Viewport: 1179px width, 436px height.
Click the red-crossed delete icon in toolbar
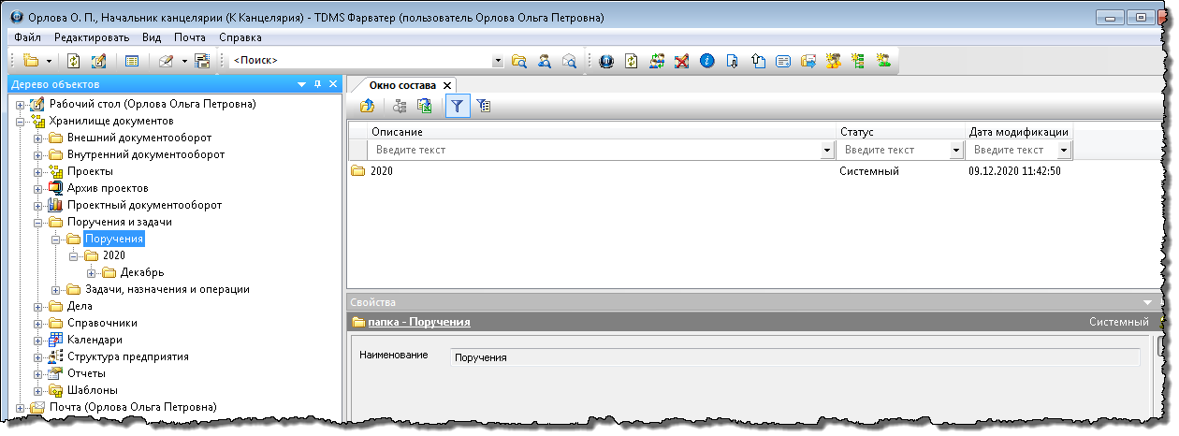(682, 61)
